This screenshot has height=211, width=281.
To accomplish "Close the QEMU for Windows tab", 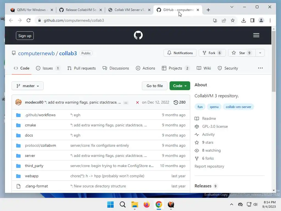I will pyautogui.click(x=52, y=10).
